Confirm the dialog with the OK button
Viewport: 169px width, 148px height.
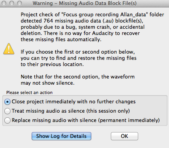coord(125,136)
